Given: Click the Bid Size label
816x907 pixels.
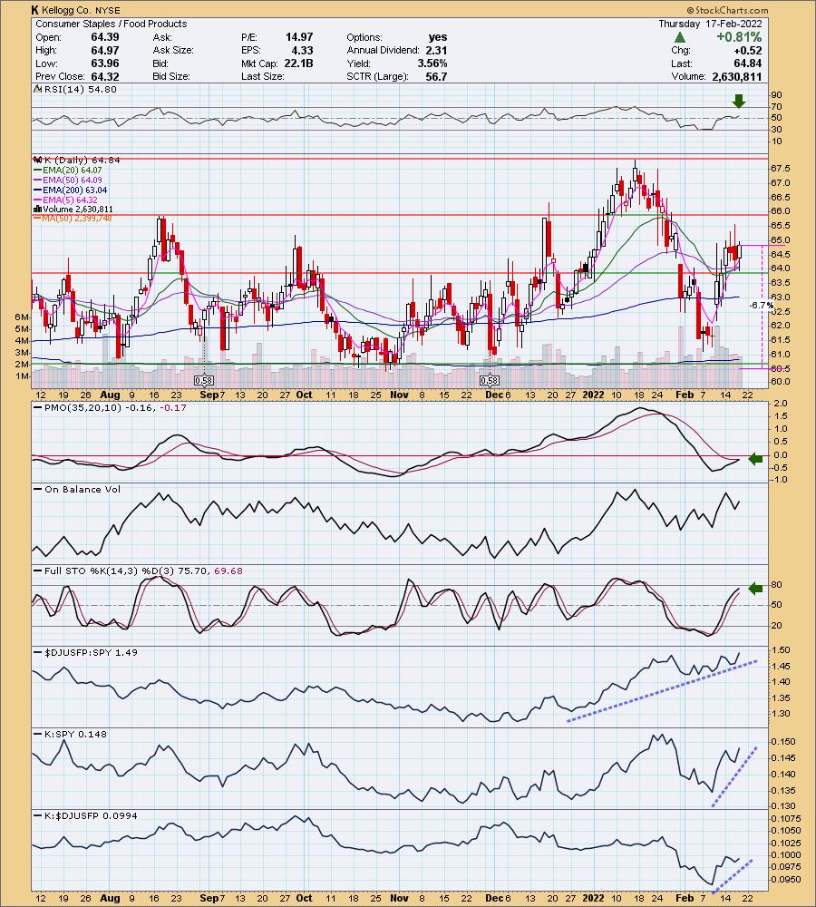Looking at the screenshot, I should coord(171,76).
